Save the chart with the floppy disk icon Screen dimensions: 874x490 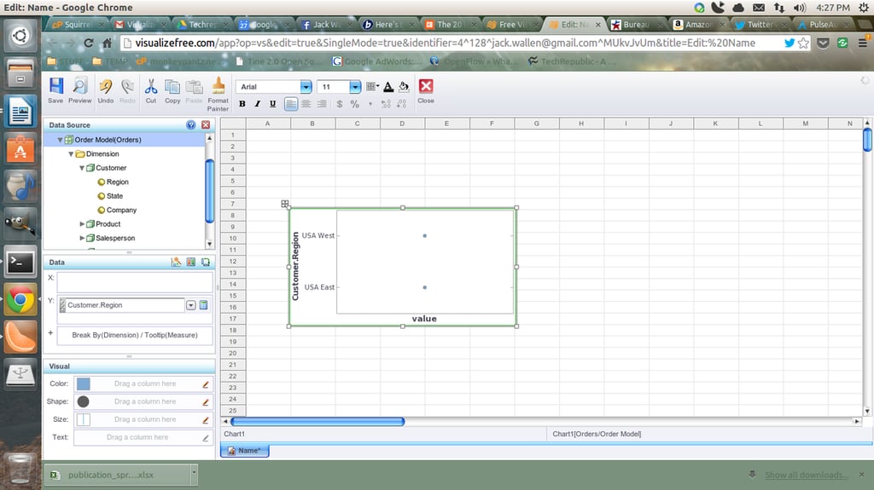click(55, 90)
